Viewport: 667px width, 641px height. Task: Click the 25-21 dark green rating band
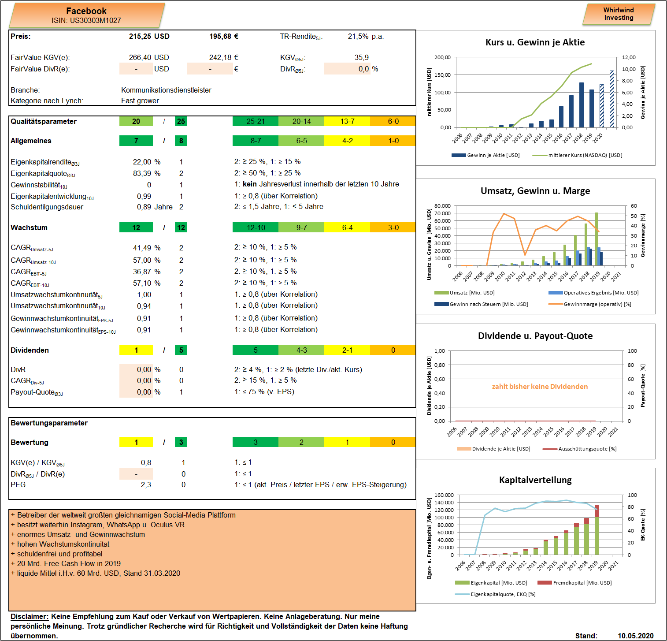pyautogui.click(x=256, y=121)
